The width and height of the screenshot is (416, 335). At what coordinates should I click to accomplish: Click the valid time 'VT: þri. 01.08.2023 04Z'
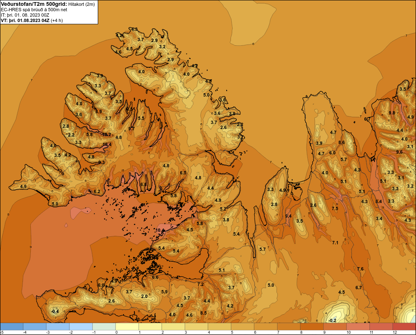[x=25, y=20]
